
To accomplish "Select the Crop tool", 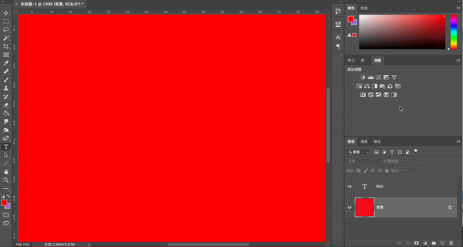I will [x=6, y=47].
